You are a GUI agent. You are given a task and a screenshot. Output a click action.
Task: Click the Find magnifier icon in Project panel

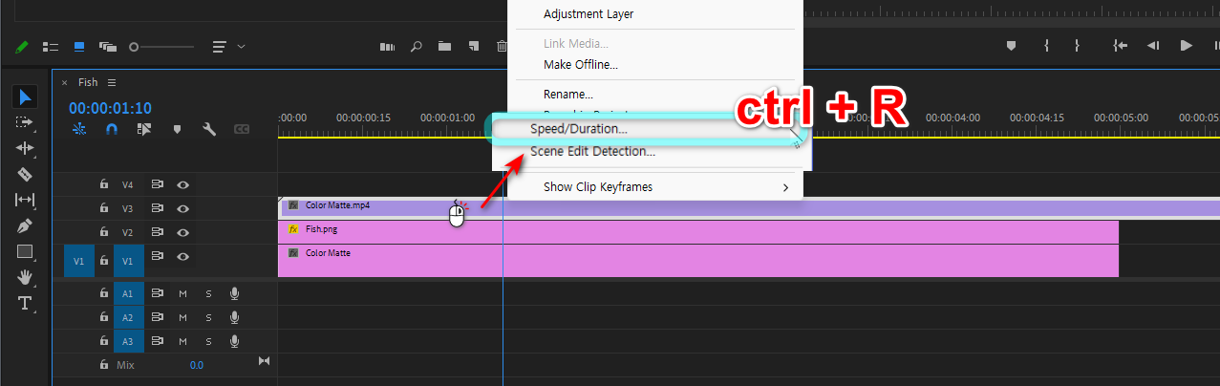click(417, 46)
